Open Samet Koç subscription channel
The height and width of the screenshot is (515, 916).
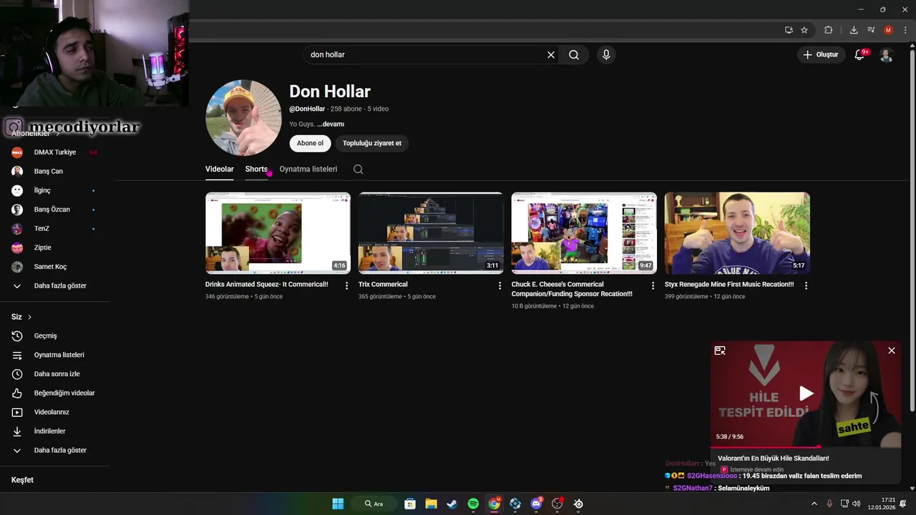click(x=54, y=267)
